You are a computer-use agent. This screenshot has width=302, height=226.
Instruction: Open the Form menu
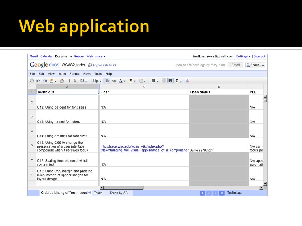pos(87,74)
